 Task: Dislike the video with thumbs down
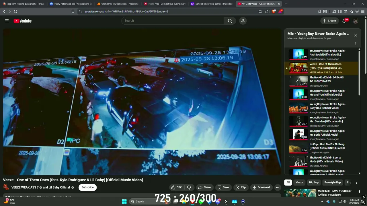(189, 187)
